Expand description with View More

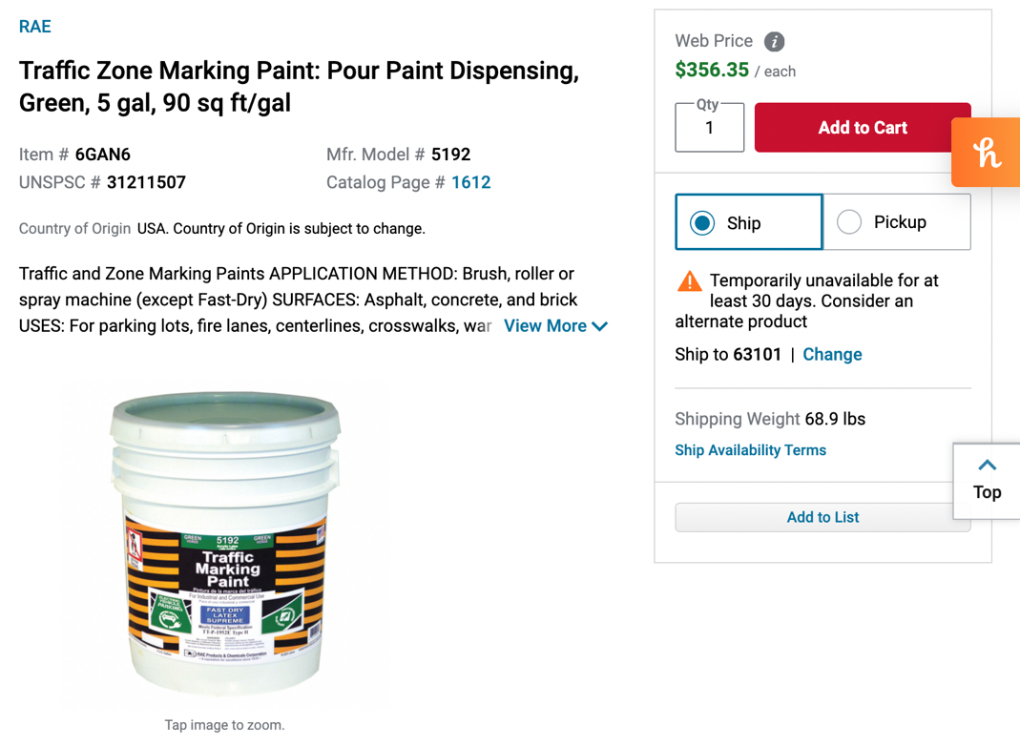[x=555, y=326]
